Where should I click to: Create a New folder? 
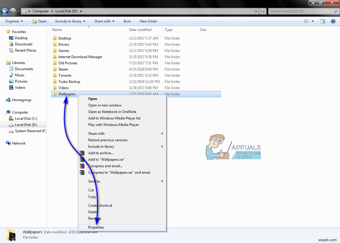148,21
